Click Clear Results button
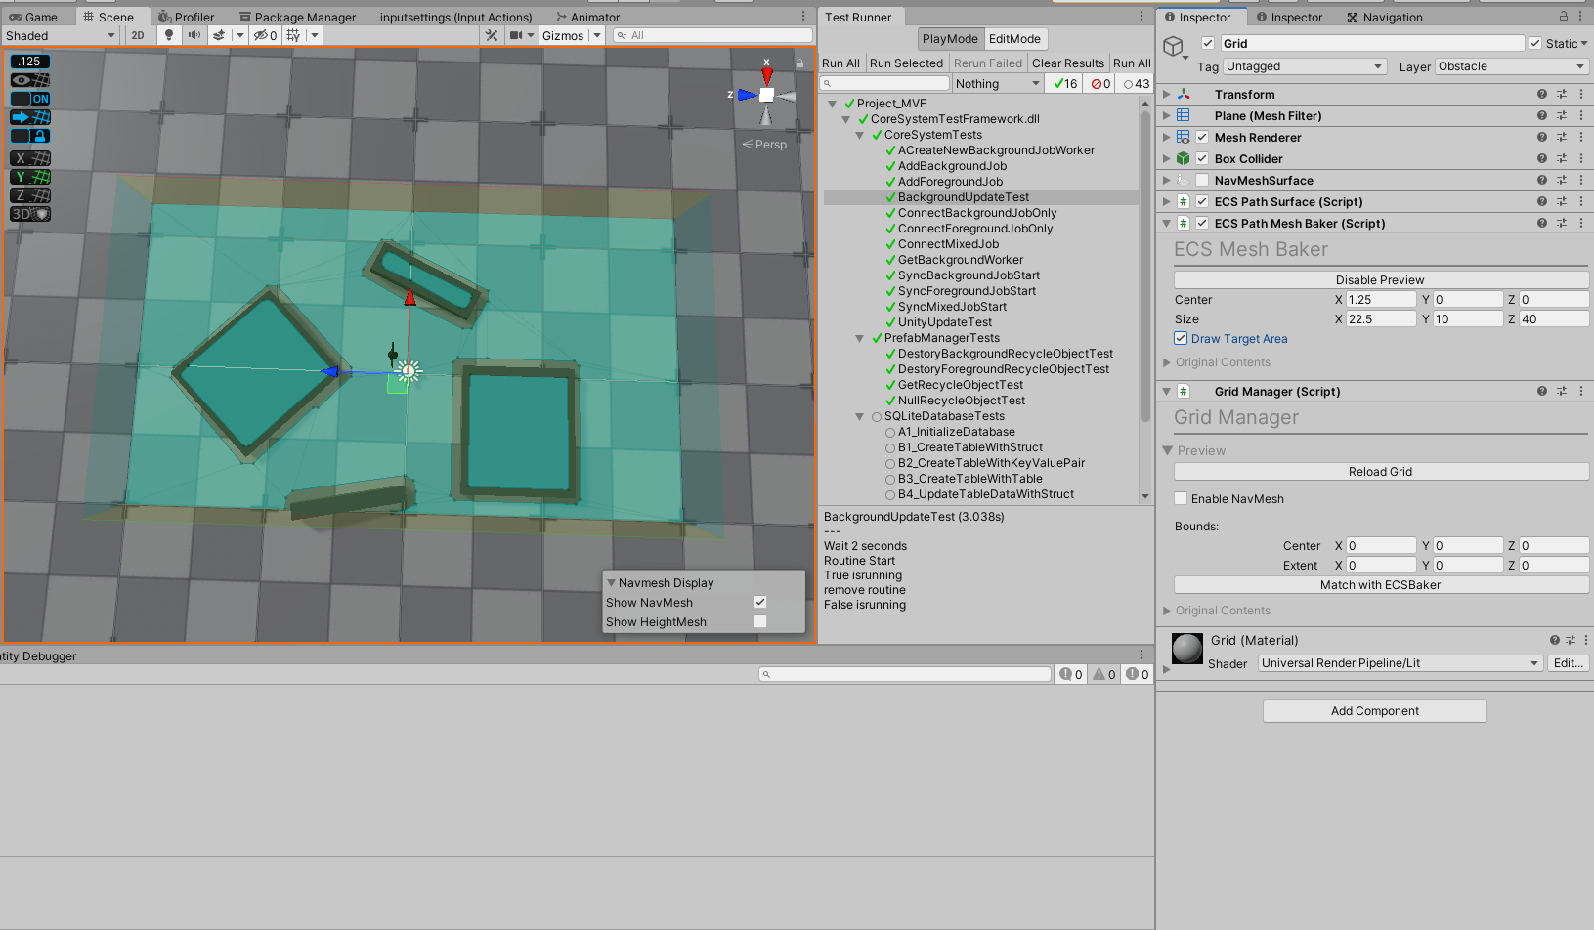Image resolution: width=1594 pixels, height=930 pixels. (x=1068, y=63)
